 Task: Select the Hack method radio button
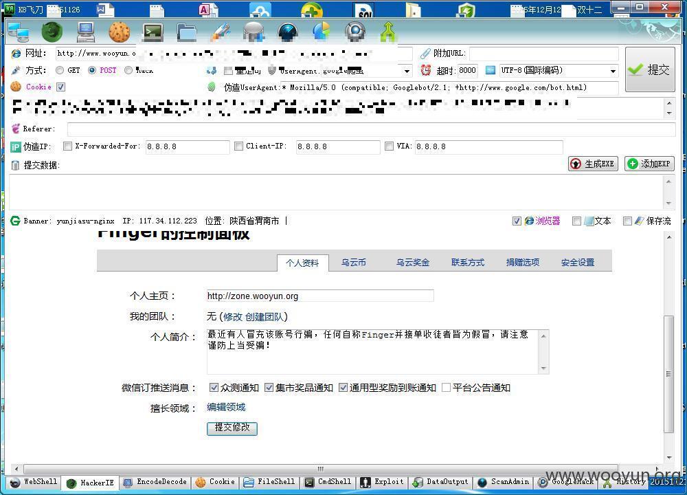tap(128, 70)
